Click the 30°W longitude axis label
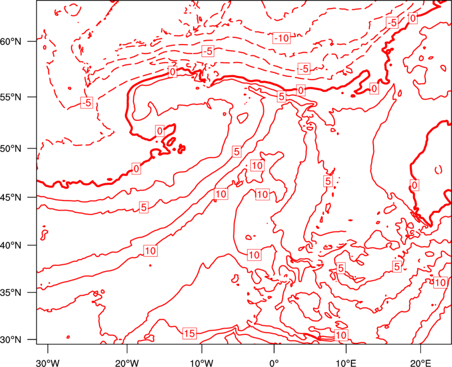This screenshot has width=452, height=367. point(48,362)
